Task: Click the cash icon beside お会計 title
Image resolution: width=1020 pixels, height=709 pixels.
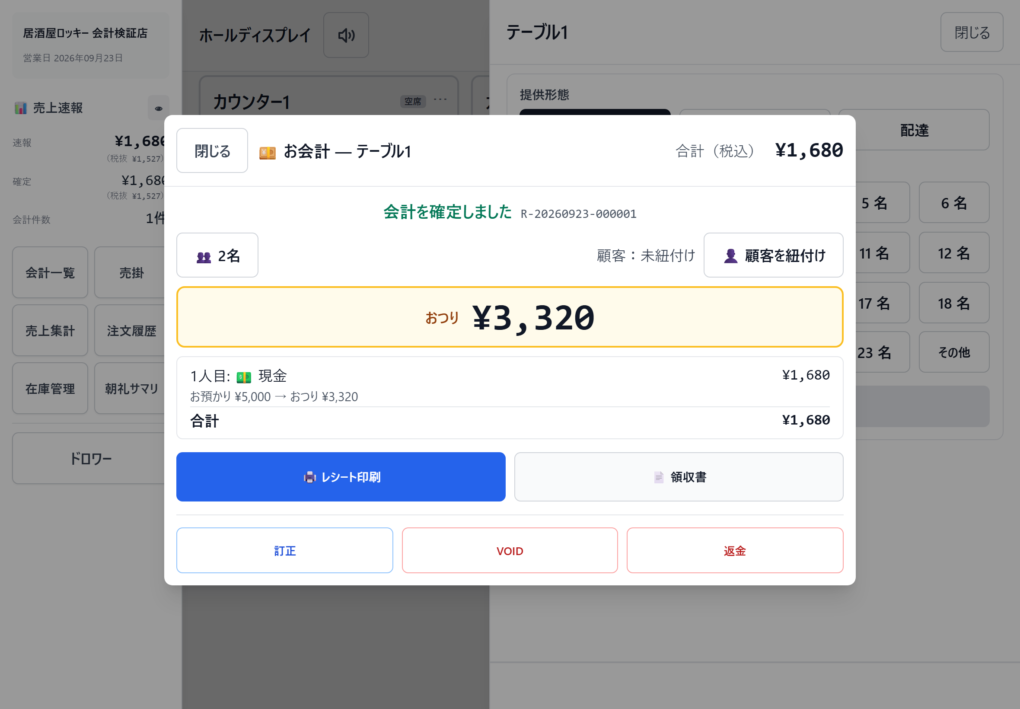Action: 268,152
